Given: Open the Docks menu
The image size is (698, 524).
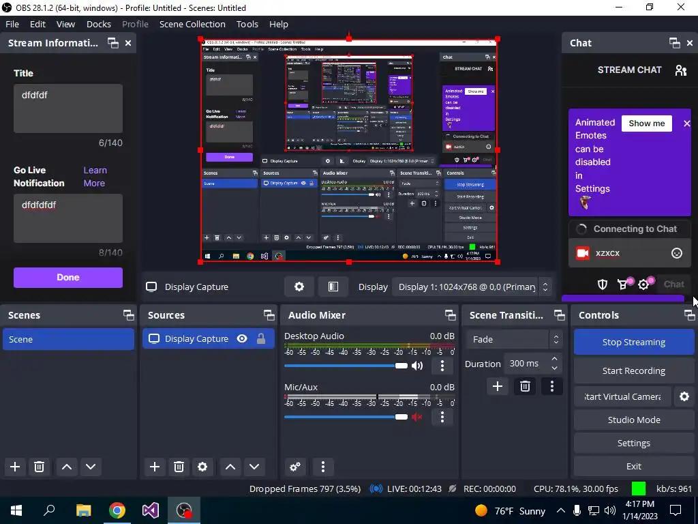Looking at the screenshot, I should click(99, 24).
